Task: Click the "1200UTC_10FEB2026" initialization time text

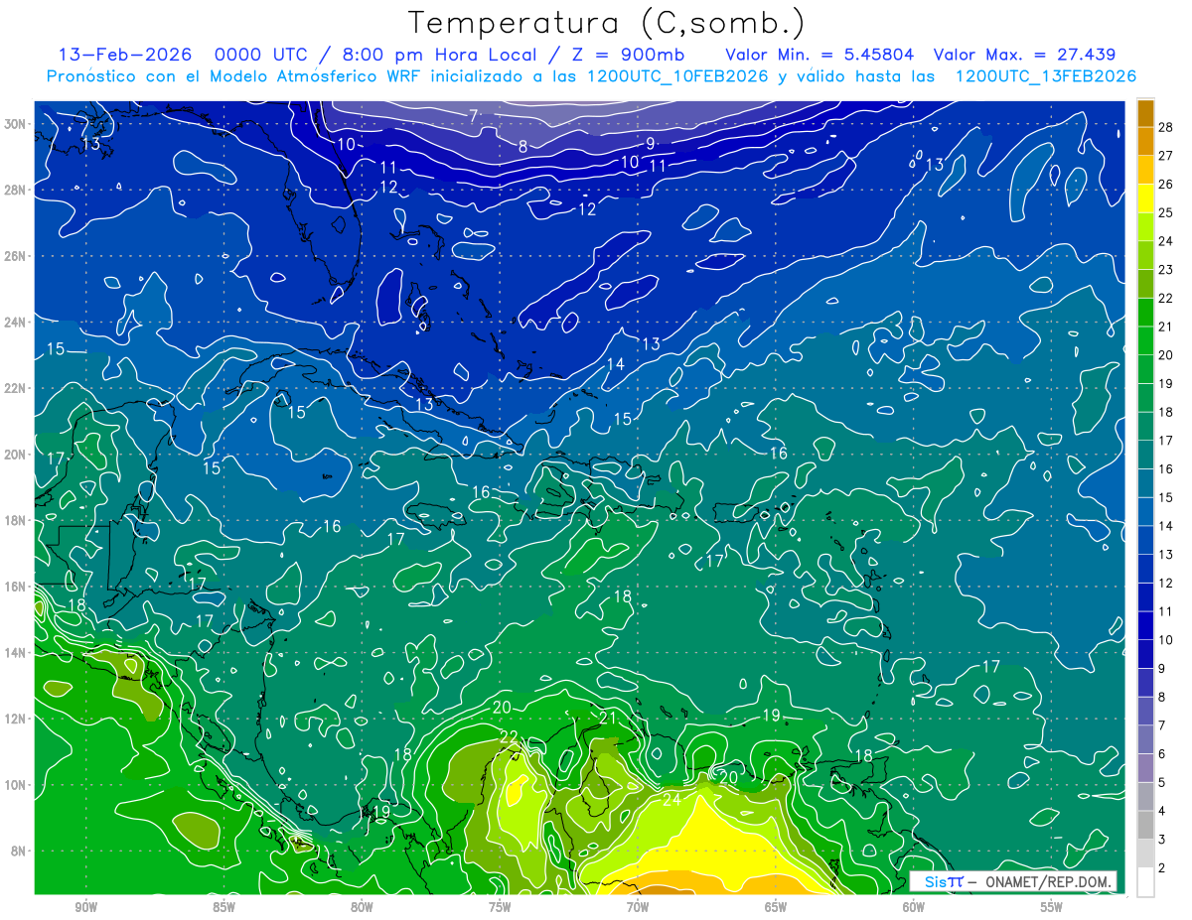Action: click(x=677, y=76)
